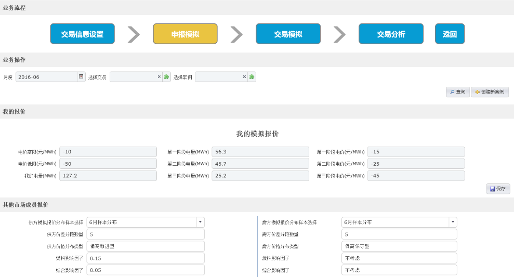Screen dimensions: 514x277
Task: Click the 第一阶段电量(MWh) label
Action: pos(188,152)
